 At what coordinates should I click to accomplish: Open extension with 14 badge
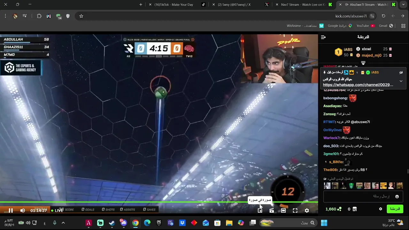coord(58,16)
